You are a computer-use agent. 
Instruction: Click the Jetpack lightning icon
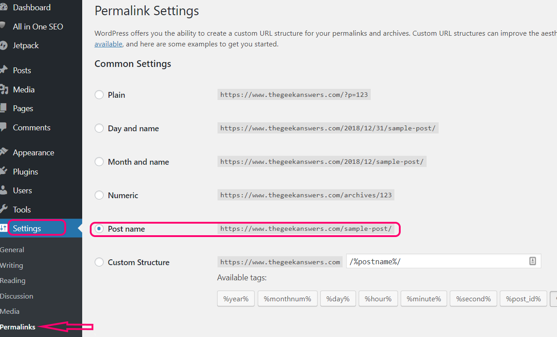4,46
